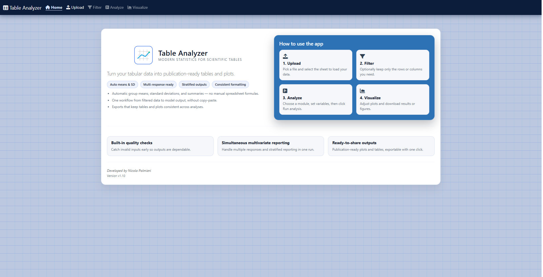Select the 'Auto means & SD' badge

click(122, 84)
